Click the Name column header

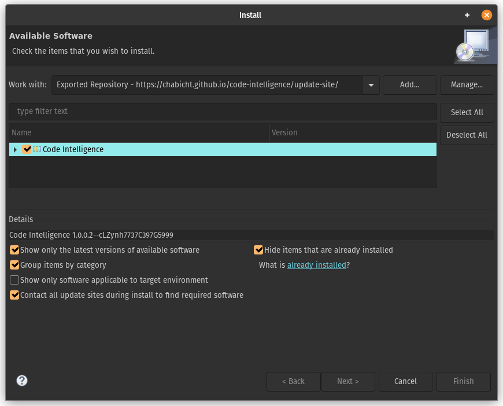pyautogui.click(x=139, y=132)
